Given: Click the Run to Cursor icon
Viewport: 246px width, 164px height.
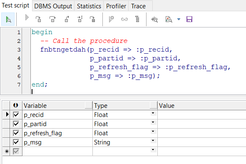Looking at the screenshot, I should (80, 19).
